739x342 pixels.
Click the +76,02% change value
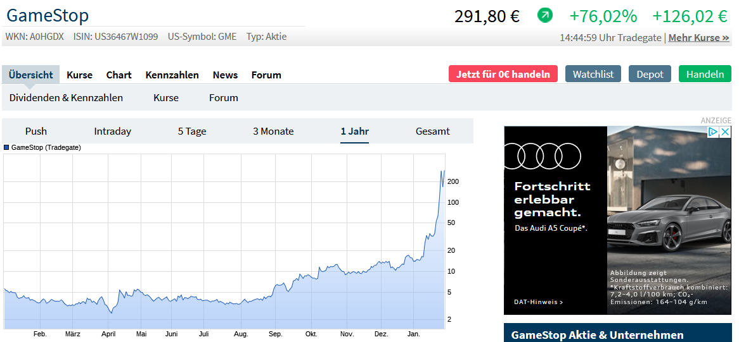coord(603,16)
